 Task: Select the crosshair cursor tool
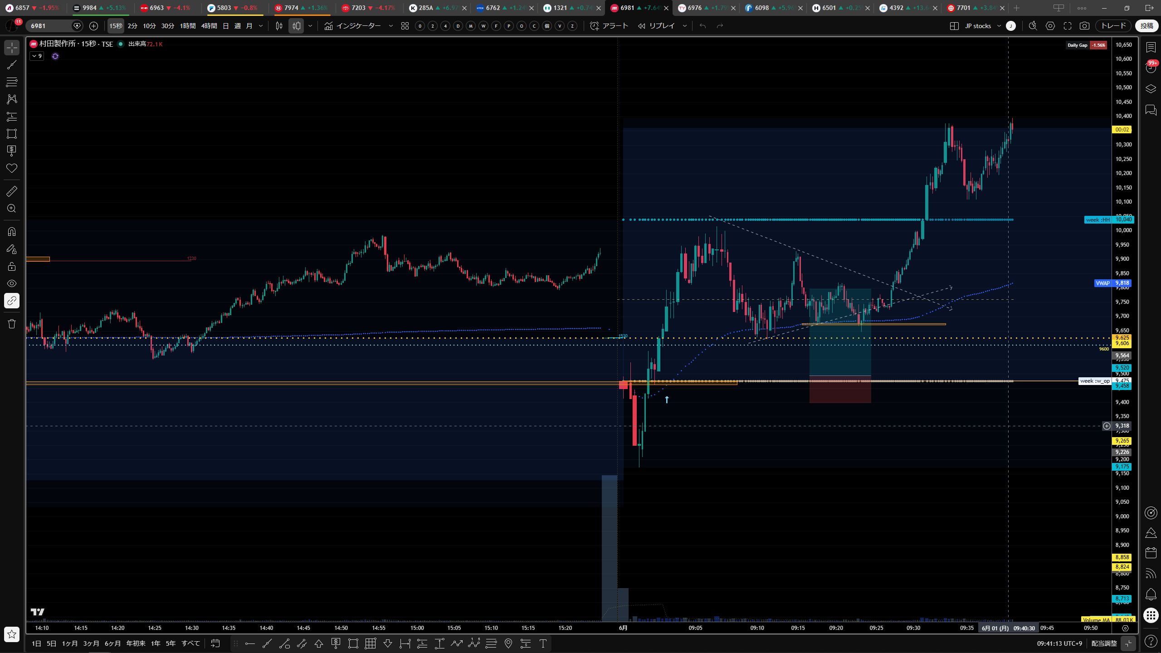pyautogui.click(x=12, y=48)
